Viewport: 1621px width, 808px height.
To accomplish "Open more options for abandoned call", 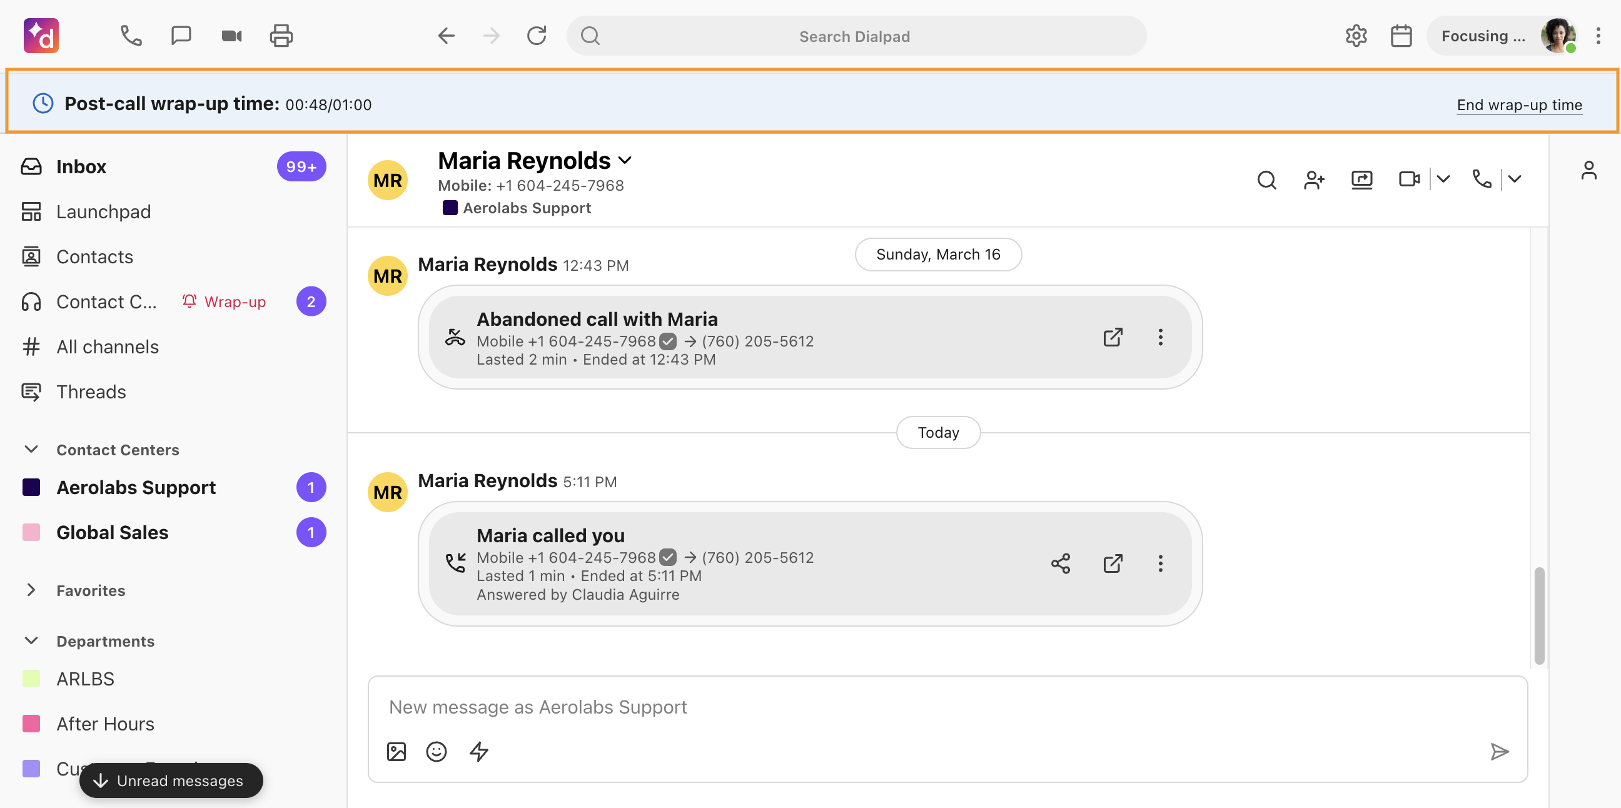I will pyautogui.click(x=1160, y=337).
